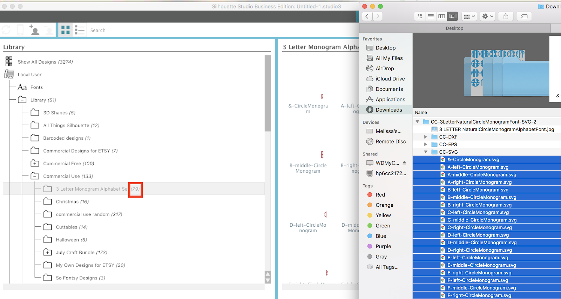Click the Show All Designs icon
This screenshot has height=299, width=561.
(9, 61)
